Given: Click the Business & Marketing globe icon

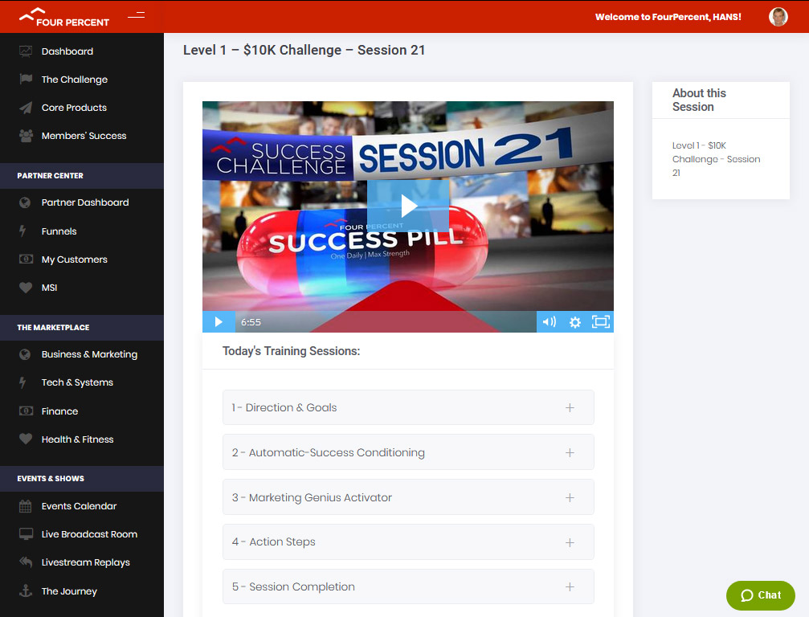Looking at the screenshot, I should point(25,354).
